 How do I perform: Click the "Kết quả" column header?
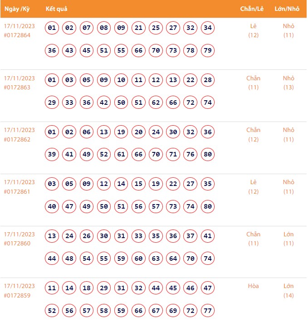tap(57, 9)
